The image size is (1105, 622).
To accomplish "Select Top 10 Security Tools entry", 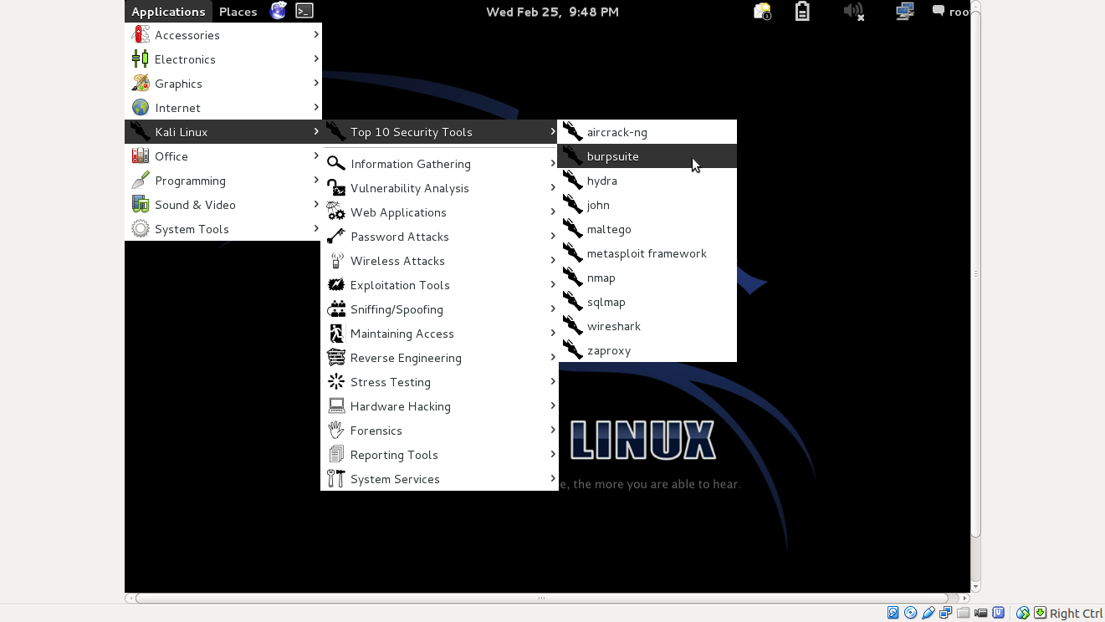I will pyautogui.click(x=440, y=132).
